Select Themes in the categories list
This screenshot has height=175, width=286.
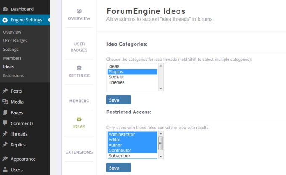click(x=117, y=83)
